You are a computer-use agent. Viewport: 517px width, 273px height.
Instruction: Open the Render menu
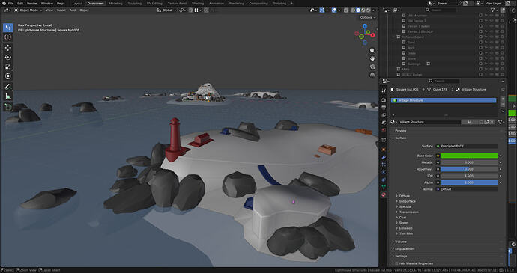click(32, 3)
